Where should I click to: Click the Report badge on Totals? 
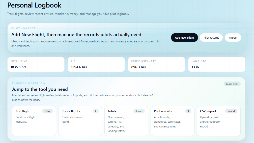point(139,111)
